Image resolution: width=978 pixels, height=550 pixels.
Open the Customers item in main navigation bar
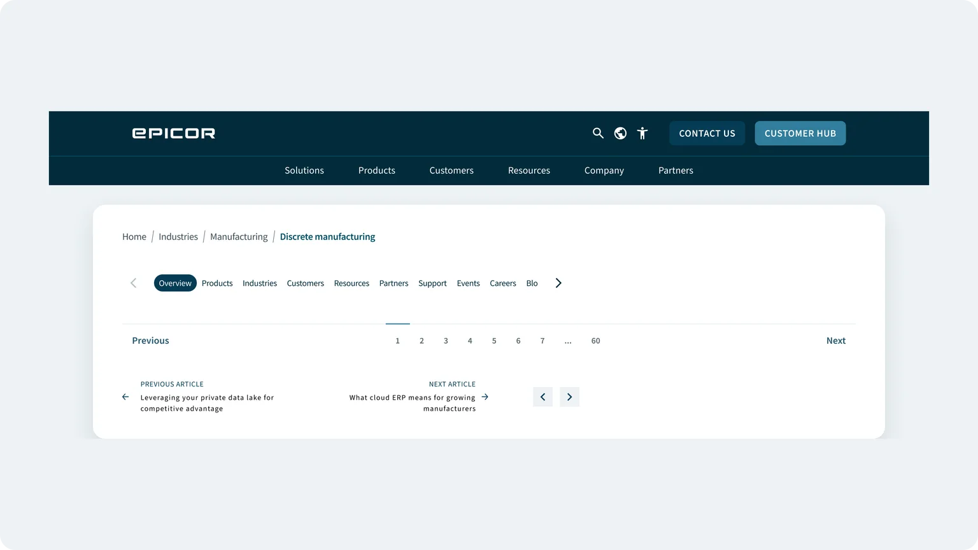451,171
